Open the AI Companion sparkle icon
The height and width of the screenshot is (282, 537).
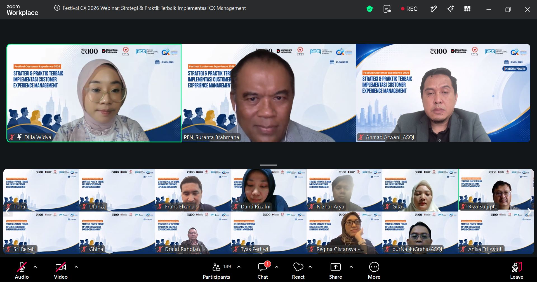[x=450, y=9]
